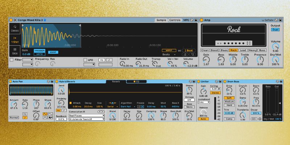Toggle Limiter Auto release

(203, 119)
